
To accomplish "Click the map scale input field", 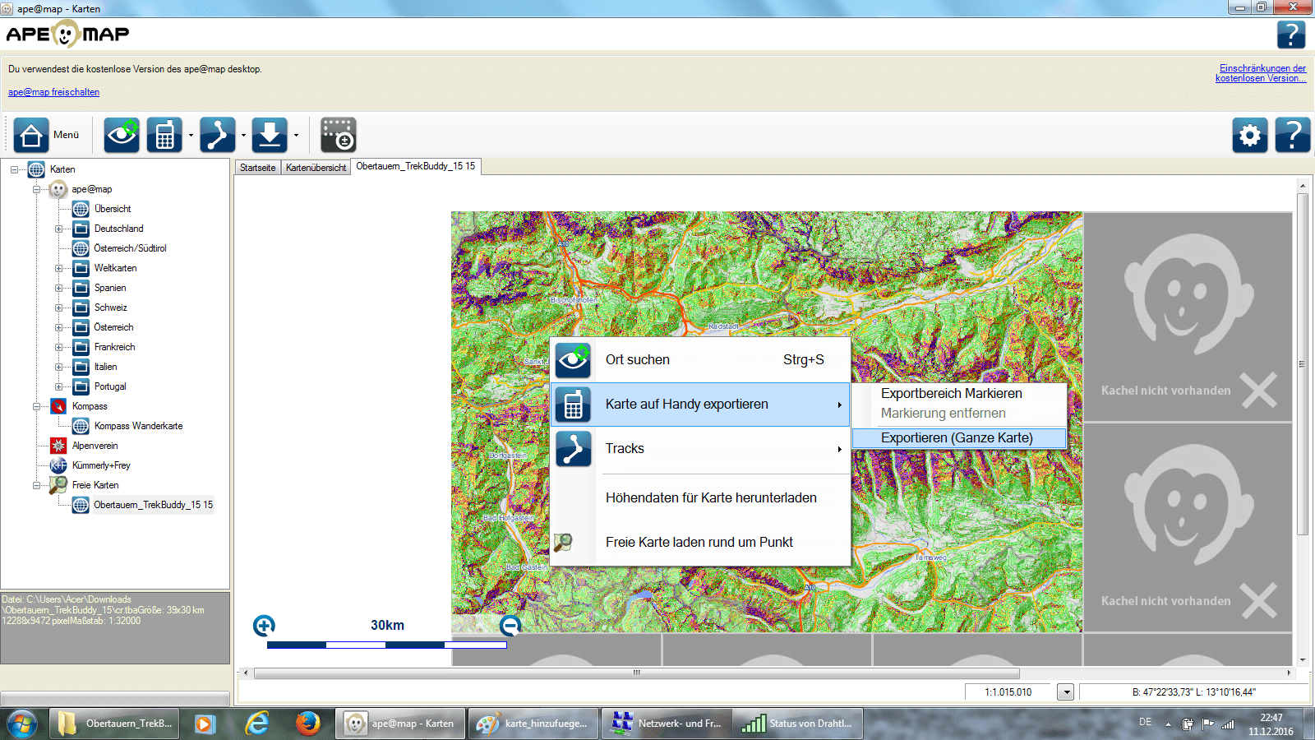I will point(1009,692).
